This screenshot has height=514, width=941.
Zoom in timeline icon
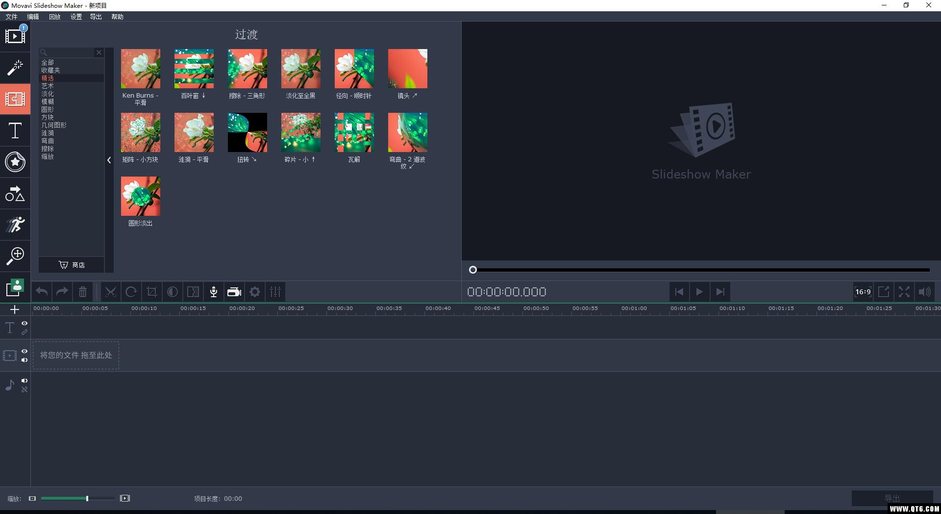125,498
